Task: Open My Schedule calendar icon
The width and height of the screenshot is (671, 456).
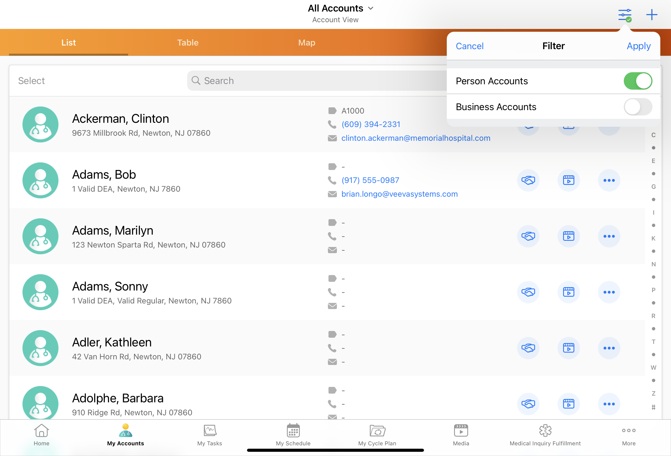Action: click(293, 431)
